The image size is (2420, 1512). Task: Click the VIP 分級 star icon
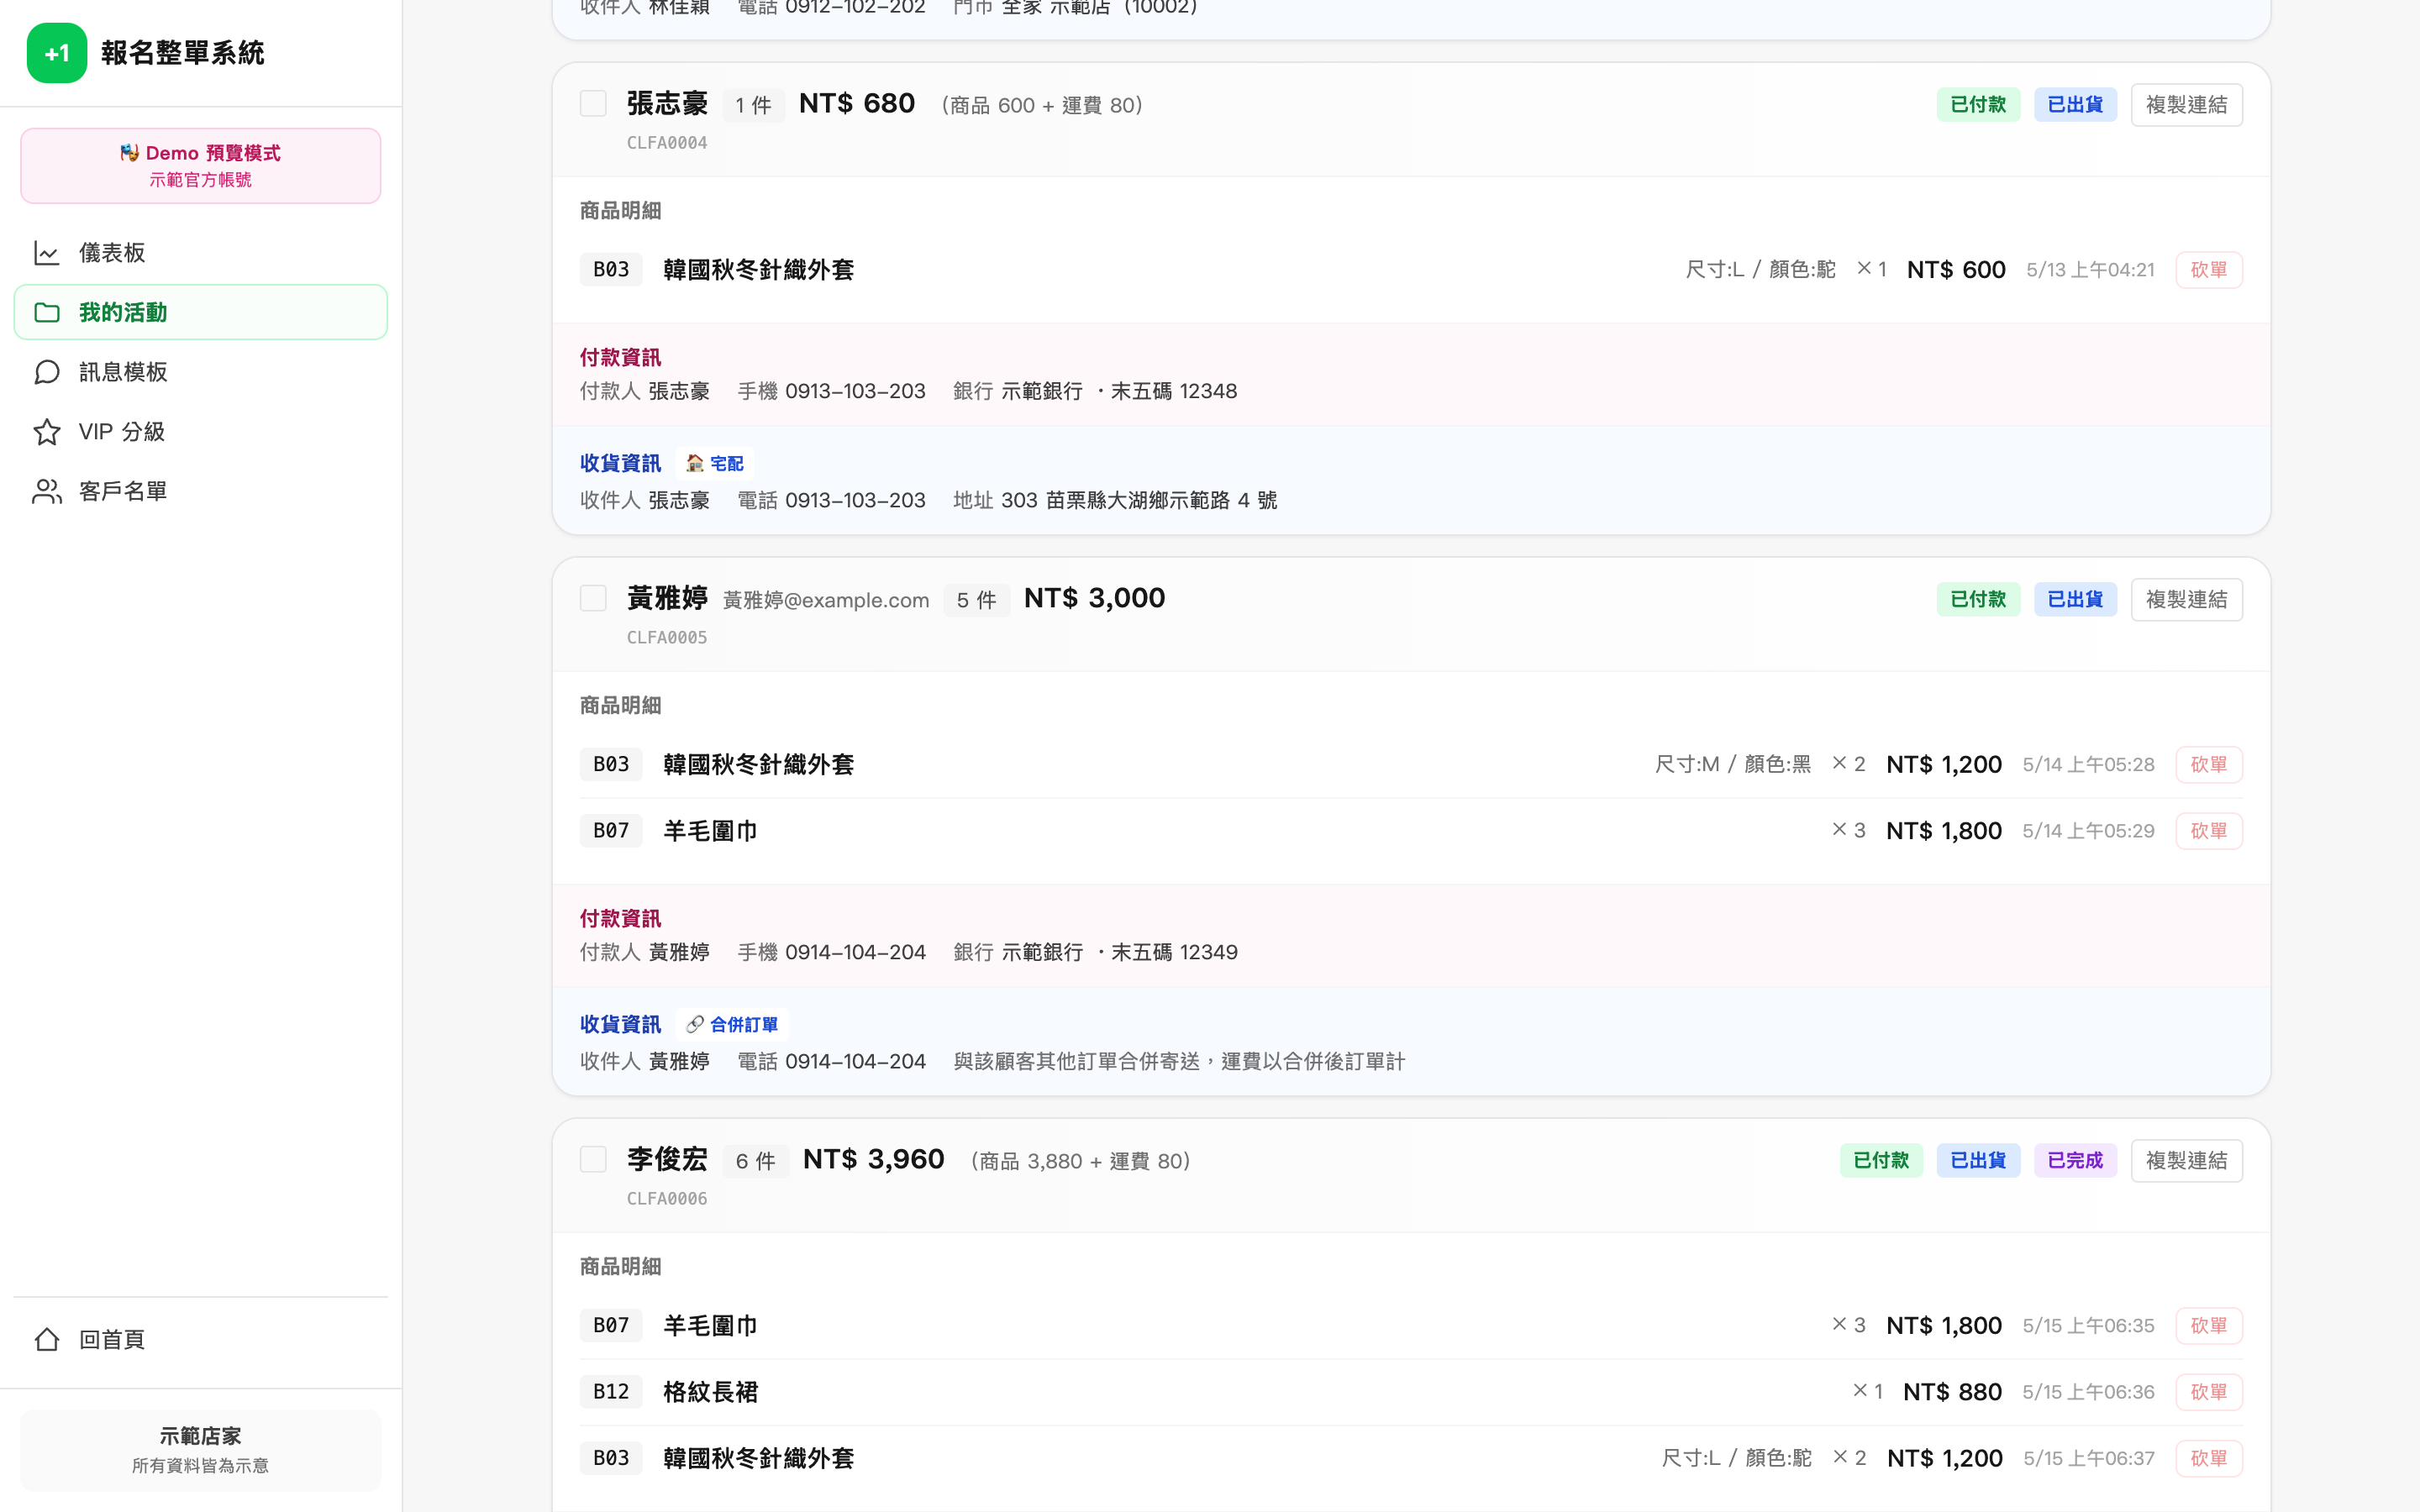[47, 432]
